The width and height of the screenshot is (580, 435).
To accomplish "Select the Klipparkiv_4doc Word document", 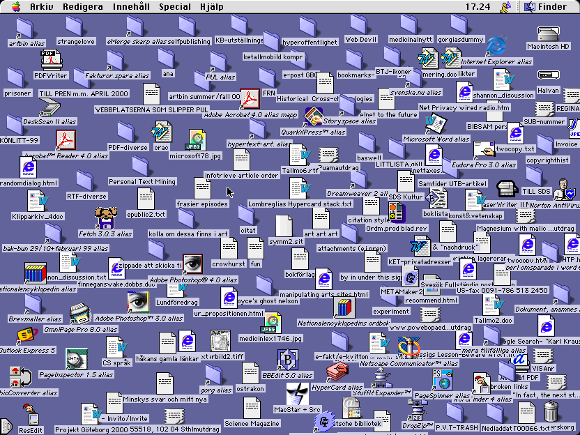I will coord(38,201).
